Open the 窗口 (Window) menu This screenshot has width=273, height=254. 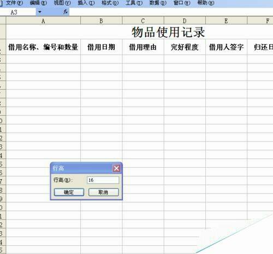click(182, 3)
